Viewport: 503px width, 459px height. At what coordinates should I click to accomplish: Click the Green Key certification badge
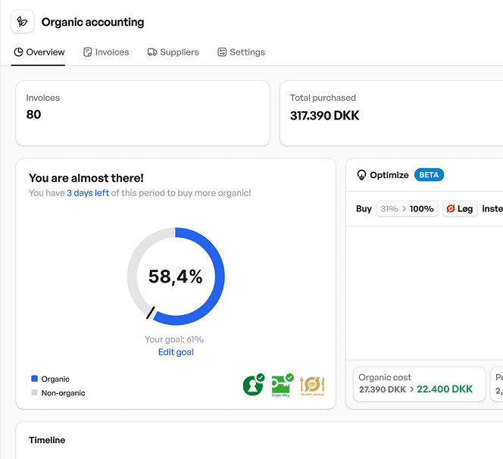click(x=282, y=385)
